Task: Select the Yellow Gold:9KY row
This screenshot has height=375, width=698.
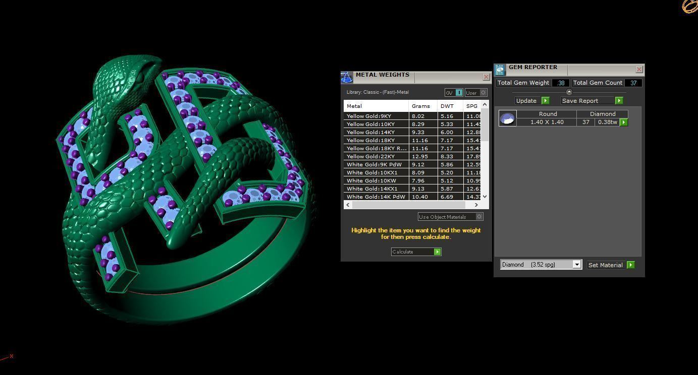Action: point(412,116)
